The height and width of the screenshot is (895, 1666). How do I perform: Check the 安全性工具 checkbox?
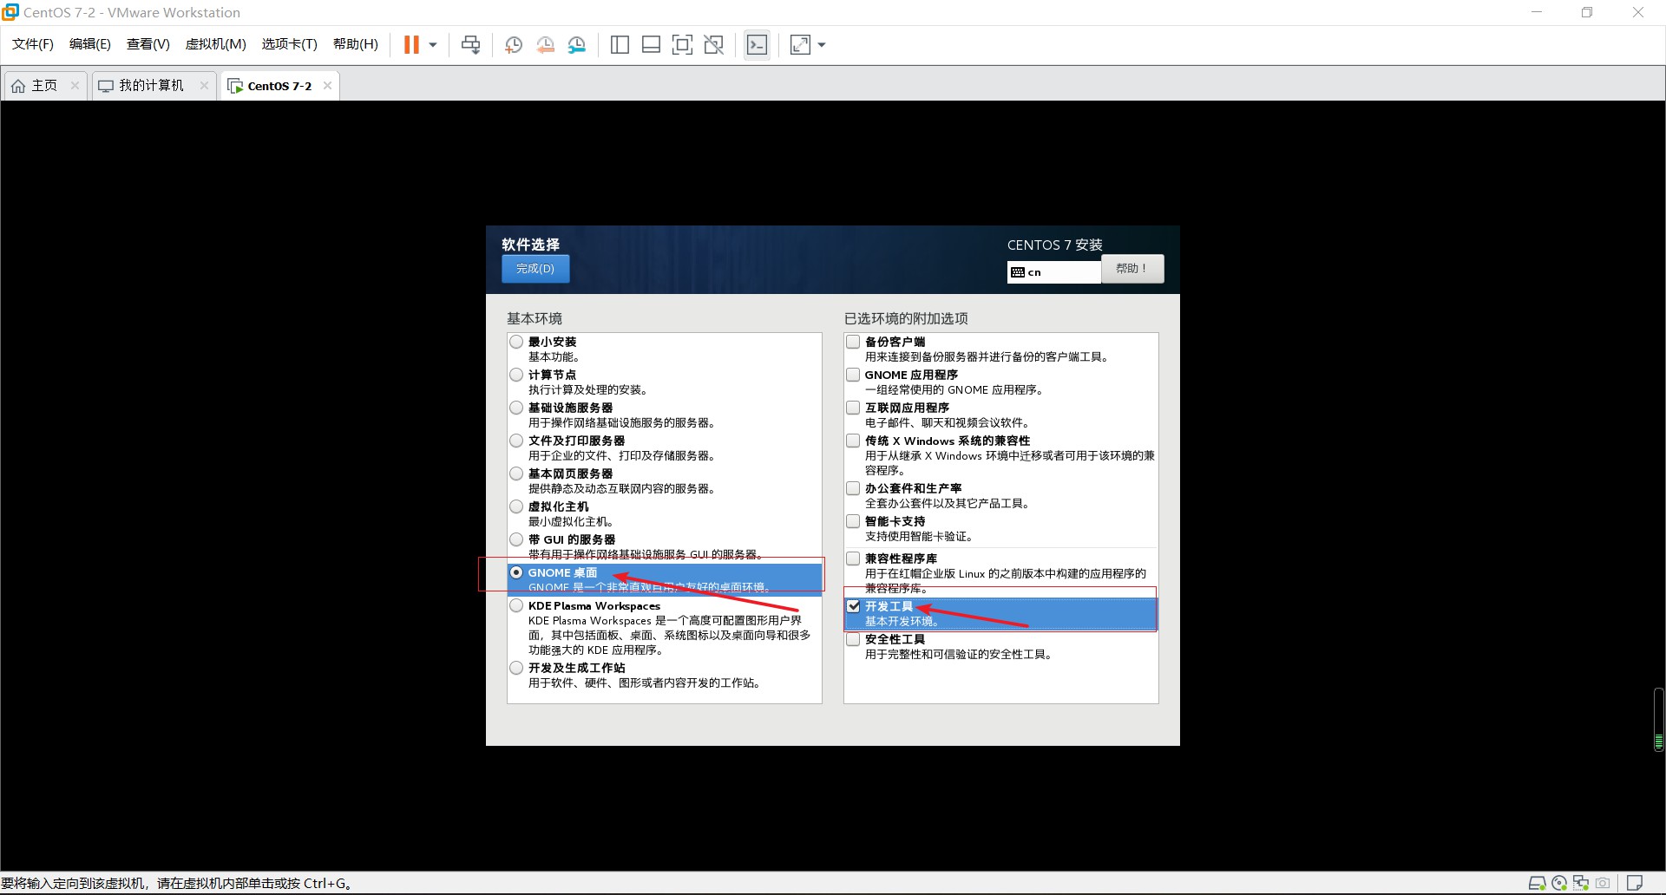(853, 639)
